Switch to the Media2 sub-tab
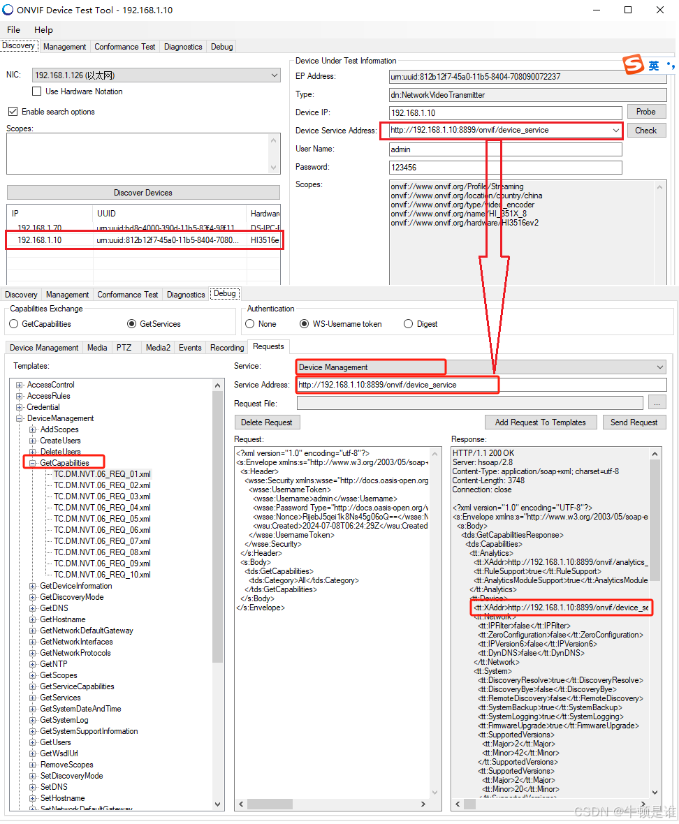 pos(158,348)
